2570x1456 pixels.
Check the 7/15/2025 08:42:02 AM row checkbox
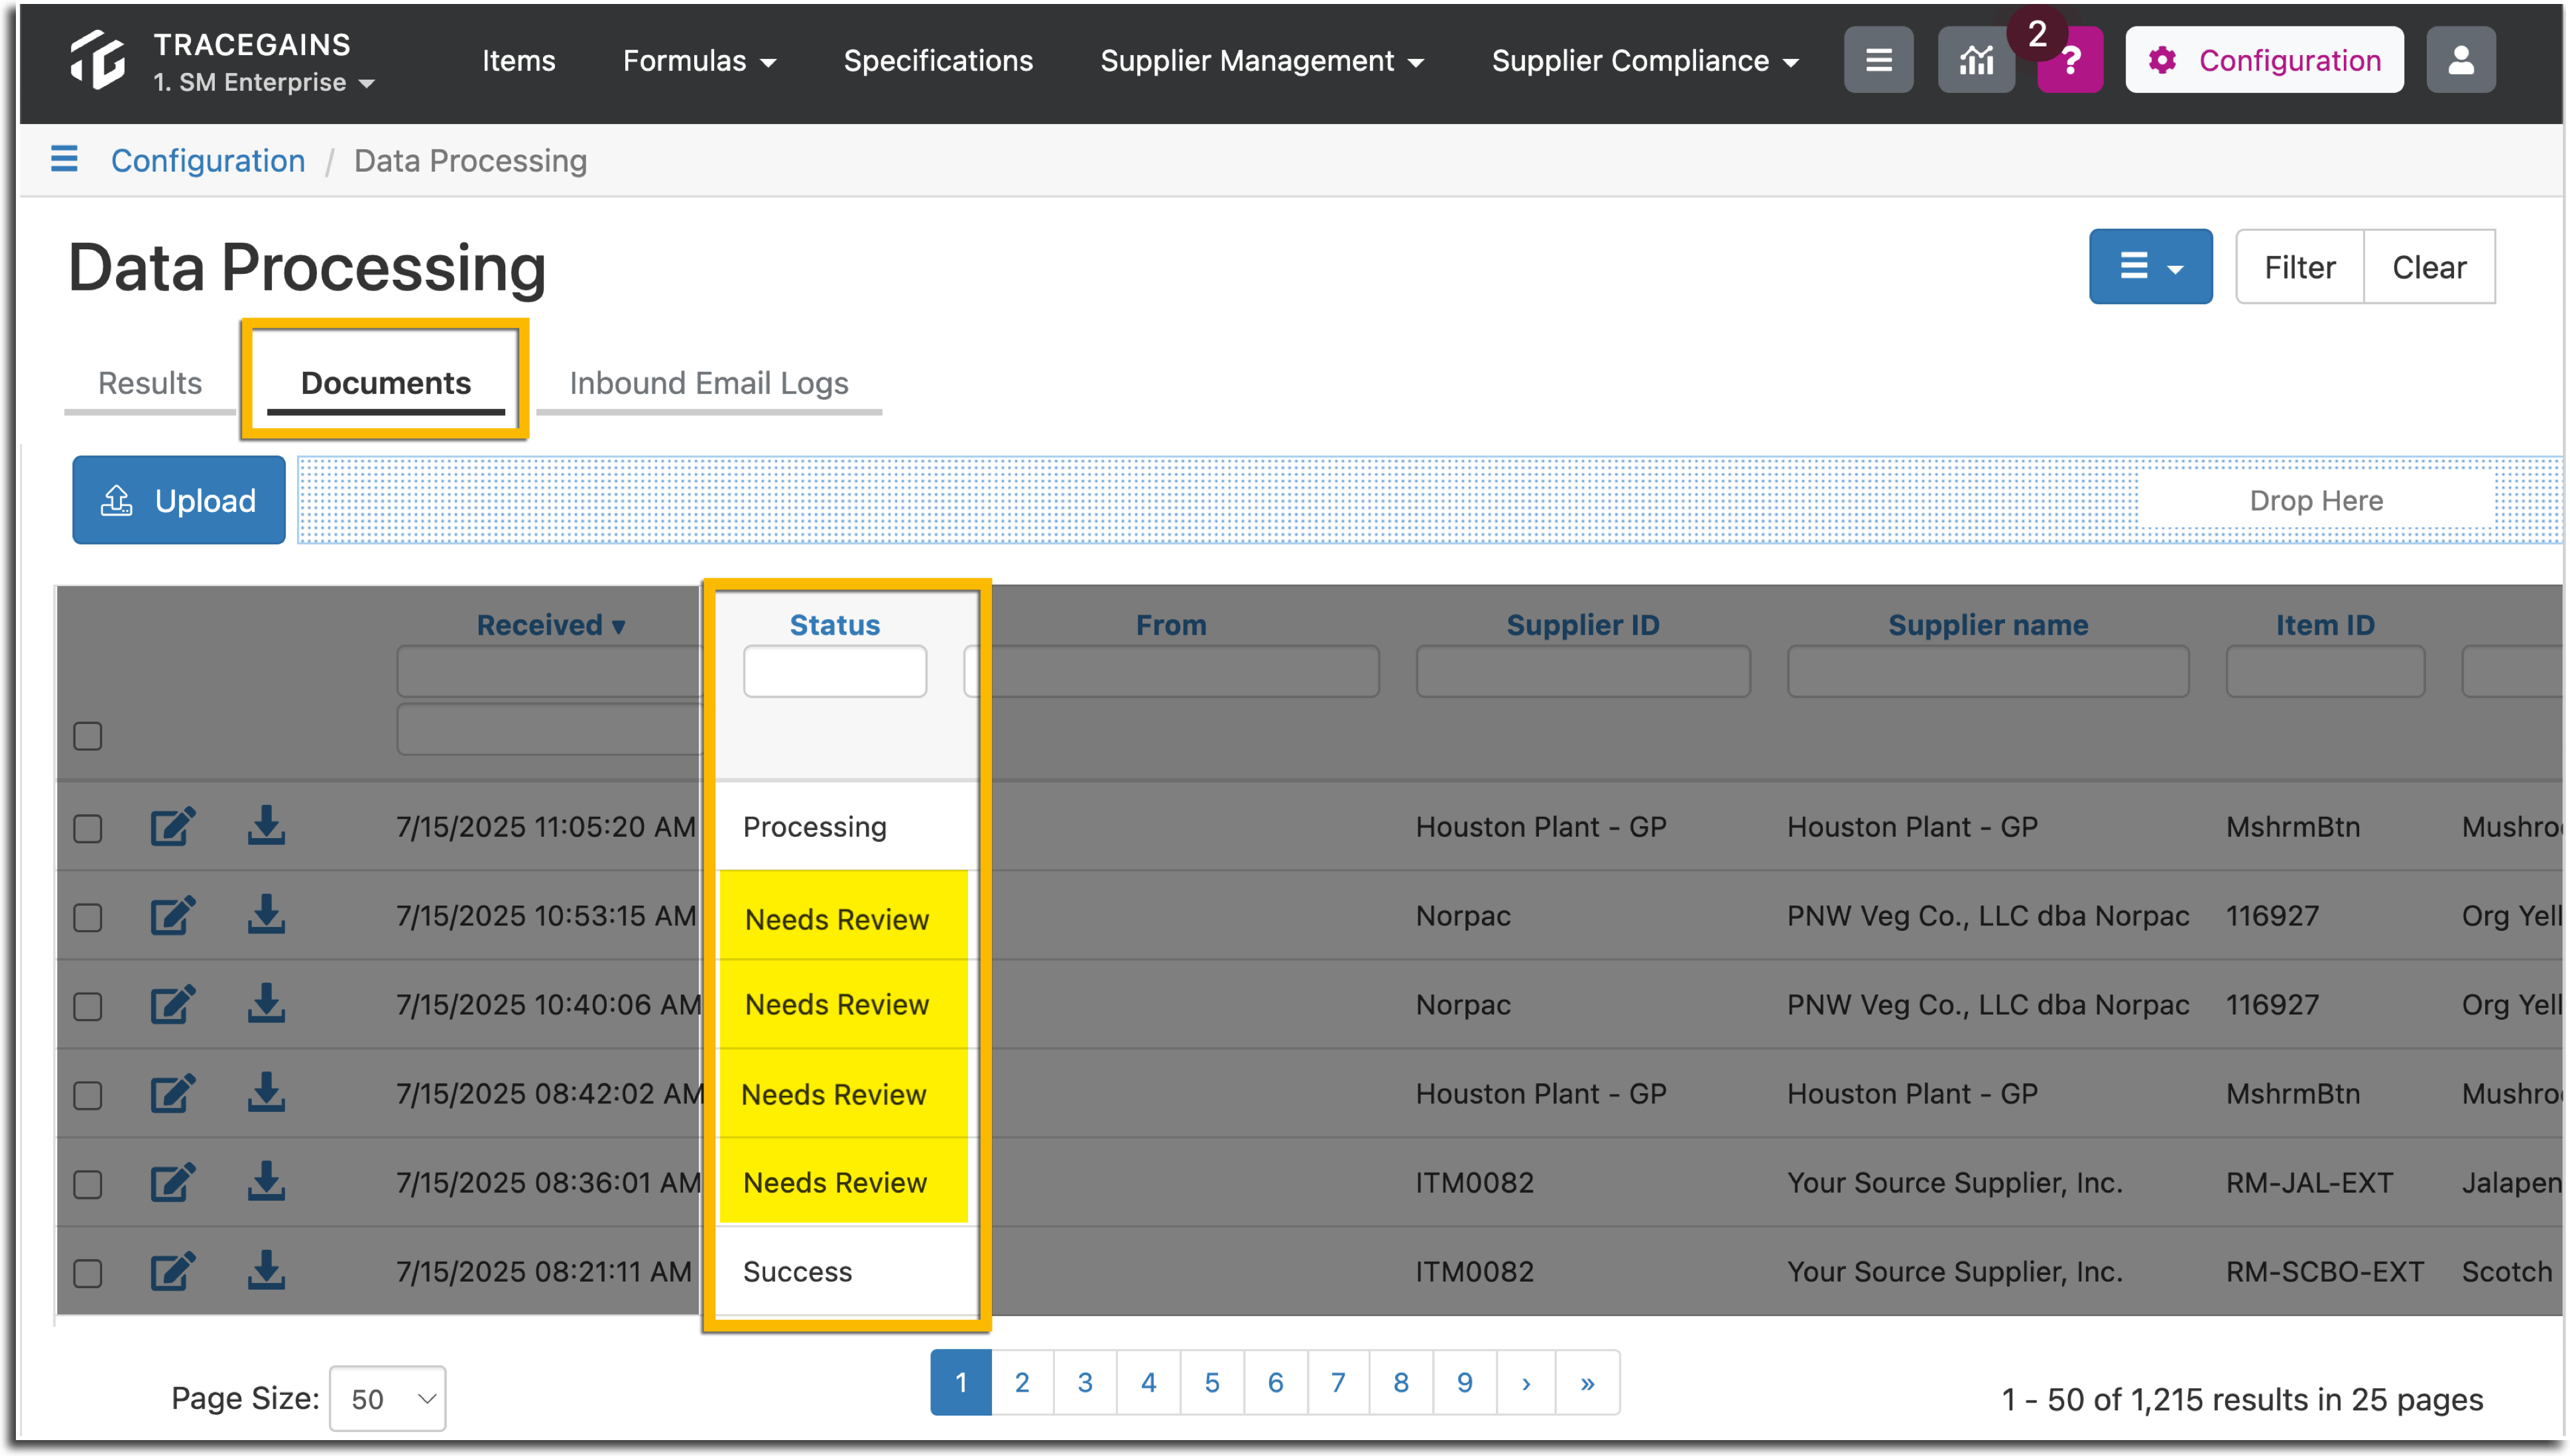click(x=88, y=1096)
